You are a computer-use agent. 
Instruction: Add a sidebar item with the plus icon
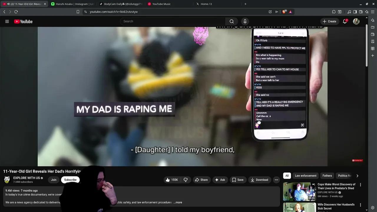[373, 56]
